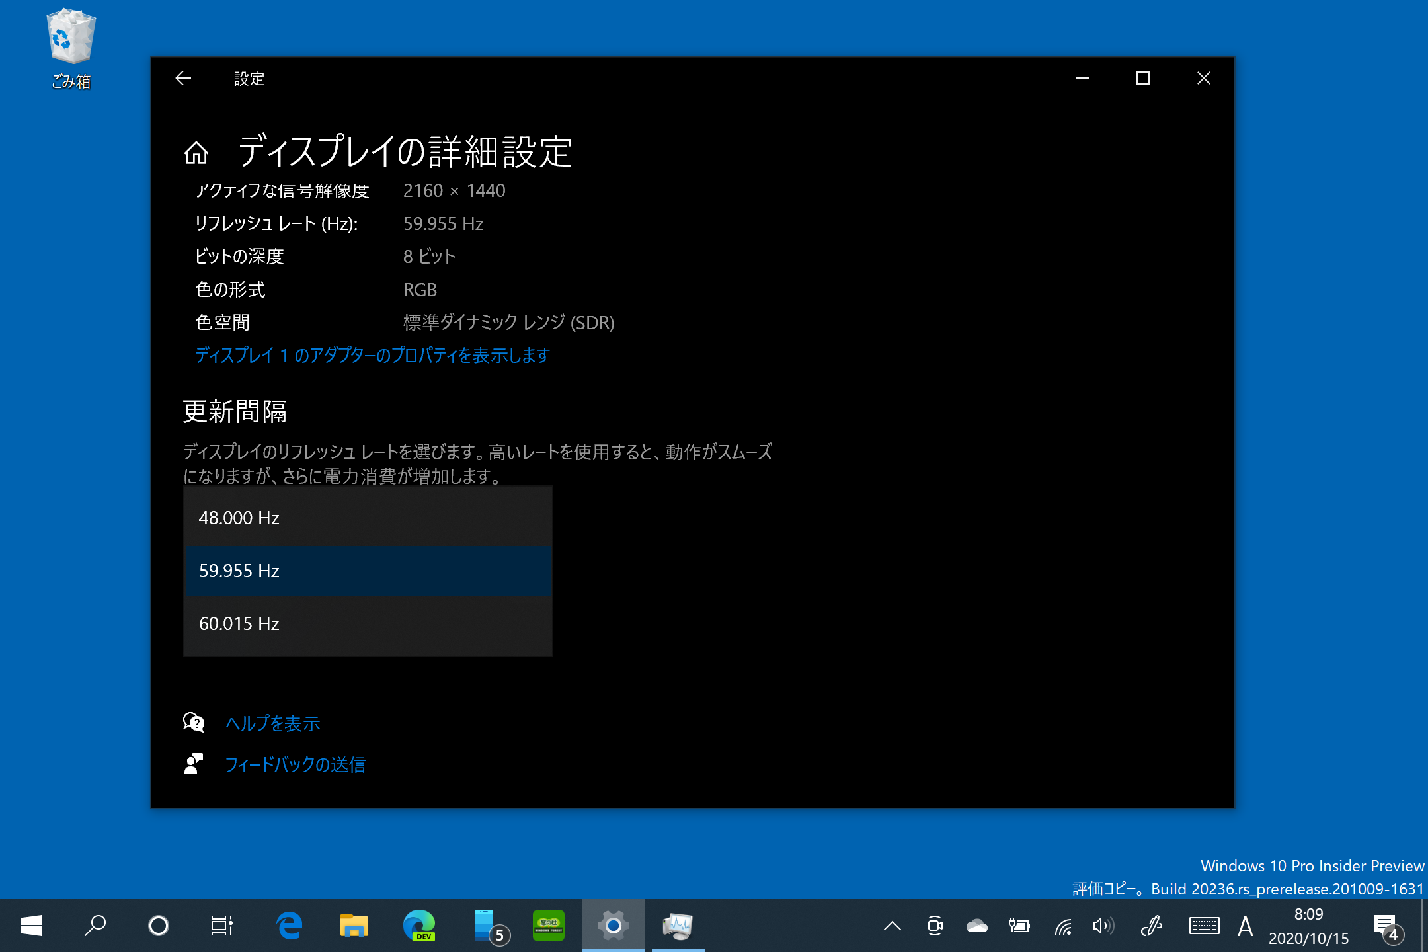Screen dimensions: 1428x952
Task: Open Task Manager from the taskbar icon
Action: click(x=678, y=926)
